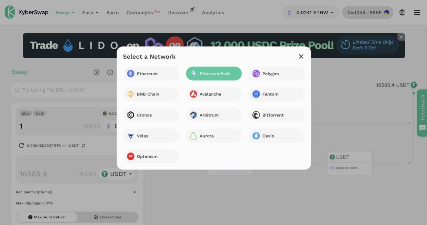
Task: Pick the Avalanche network
Action: 213,94
